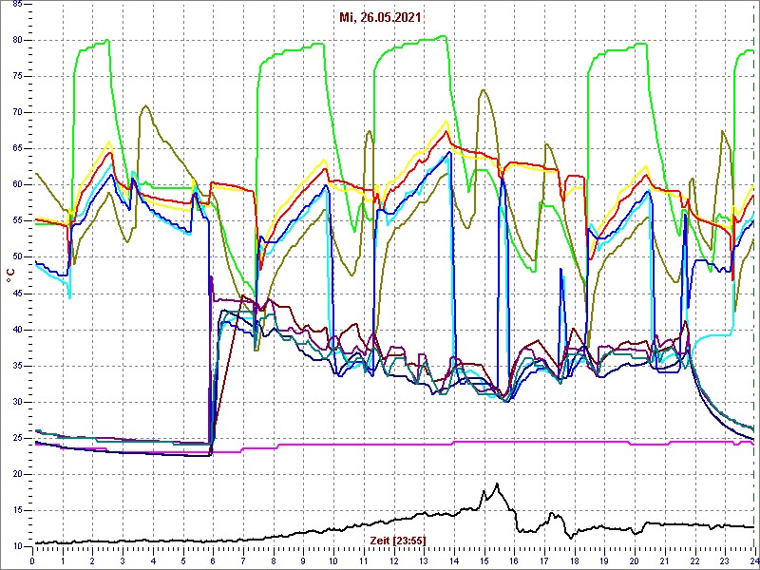Click temperature axis value 70
This screenshot has width=760, height=570.
click(17, 113)
